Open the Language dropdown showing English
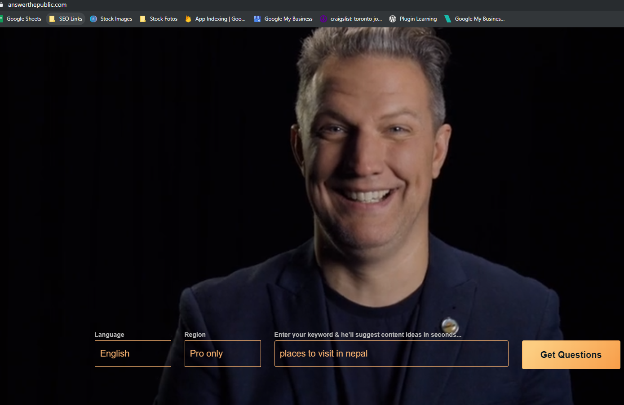The width and height of the screenshot is (624, 405). click(x=133, y=353)
